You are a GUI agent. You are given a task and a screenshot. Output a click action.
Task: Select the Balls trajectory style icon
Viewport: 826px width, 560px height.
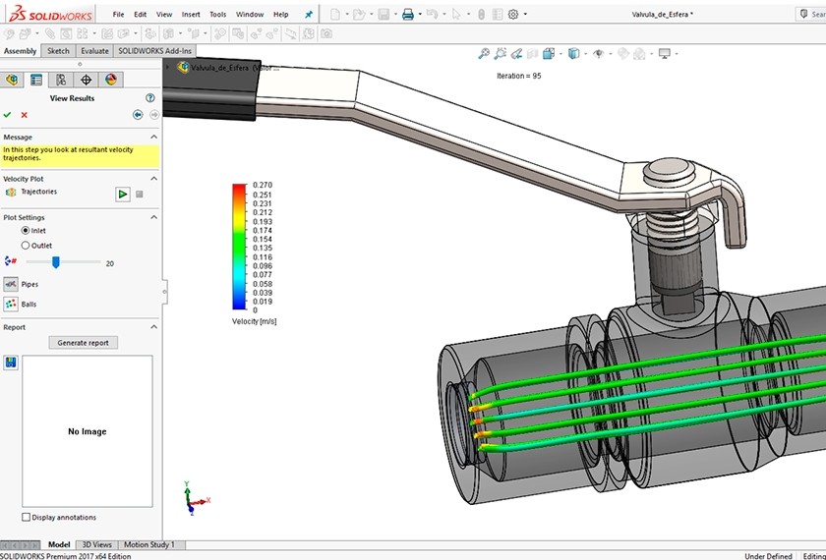(x=11, y=305)
